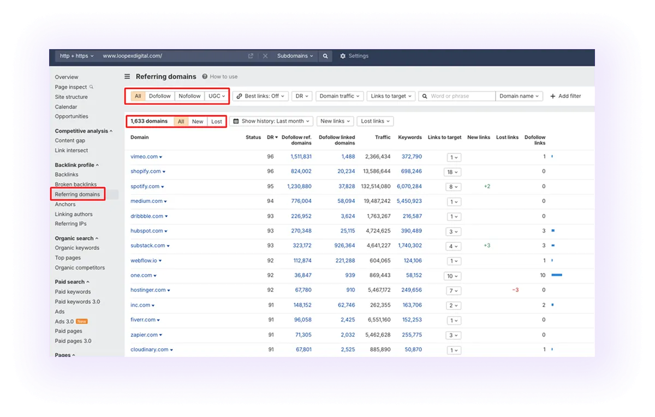This screenshot has width=655, height=417.
Task: Click keywords value 6,070,284 for spotify.com
Action: 409,187
